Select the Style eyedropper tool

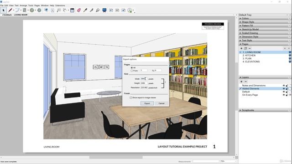tap(85, 10)
